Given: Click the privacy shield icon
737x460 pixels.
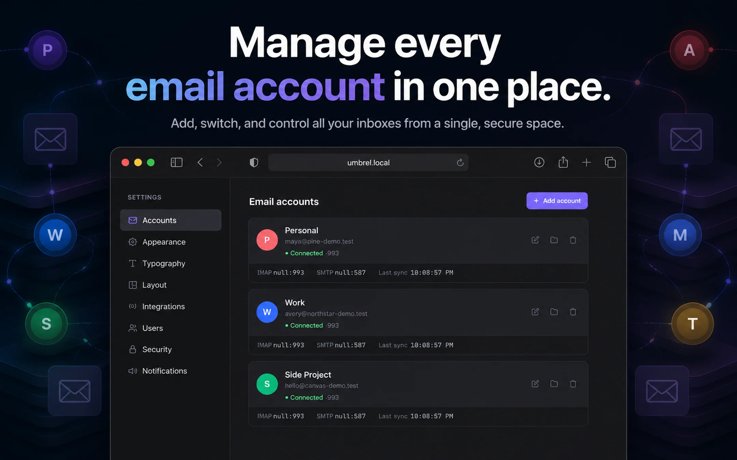Looking at the screenshot, I should coord(254,163).
